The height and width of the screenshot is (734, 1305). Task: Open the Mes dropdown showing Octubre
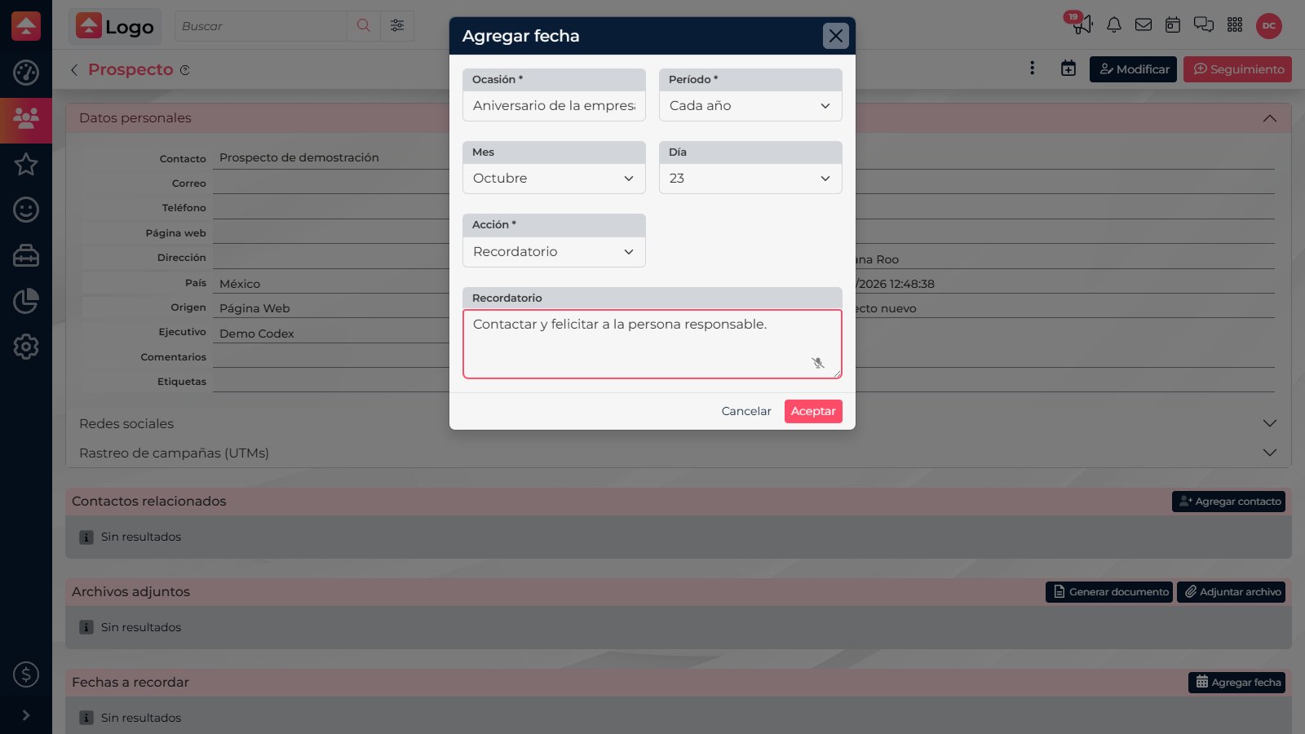point(554,179)
